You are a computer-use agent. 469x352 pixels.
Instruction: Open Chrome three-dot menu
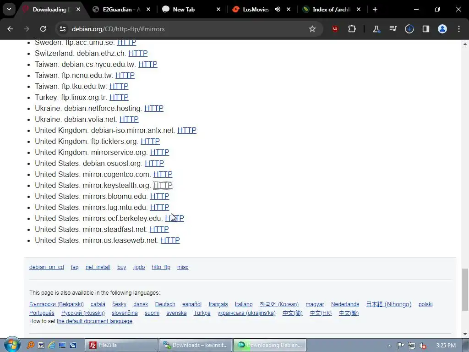click(x=459, y=29)
